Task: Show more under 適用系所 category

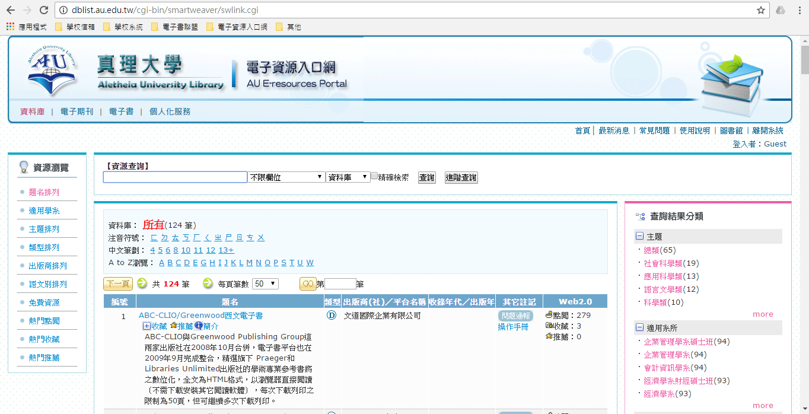Action: click(763, 406)
